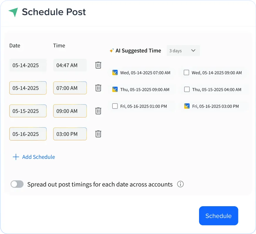Click info icon beside spread out timings
The height and width of the screenshot is (234, 256).
[x=181, y=184]
